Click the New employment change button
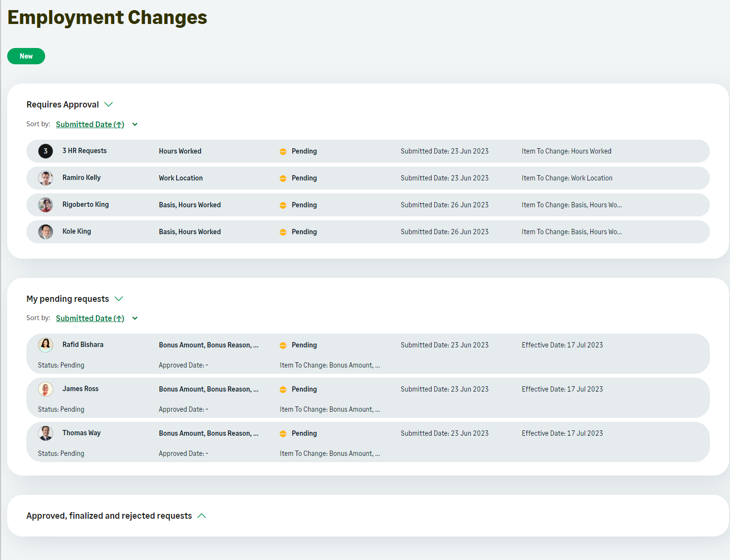This screenshot has height=560, width=730. (x=26, y=56)
